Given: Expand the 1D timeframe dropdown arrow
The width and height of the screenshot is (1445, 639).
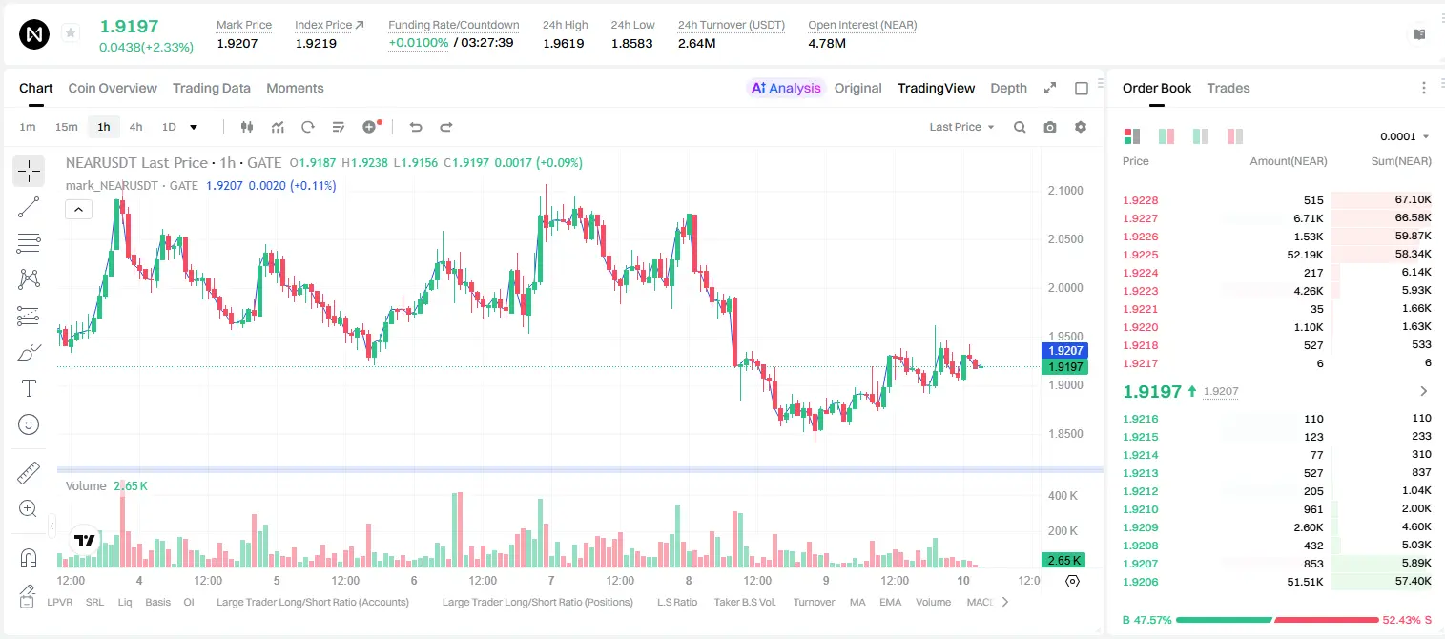Looking at the screenshot, I should 194,127.
